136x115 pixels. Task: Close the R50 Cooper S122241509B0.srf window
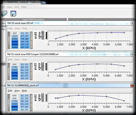coord(132,54)
